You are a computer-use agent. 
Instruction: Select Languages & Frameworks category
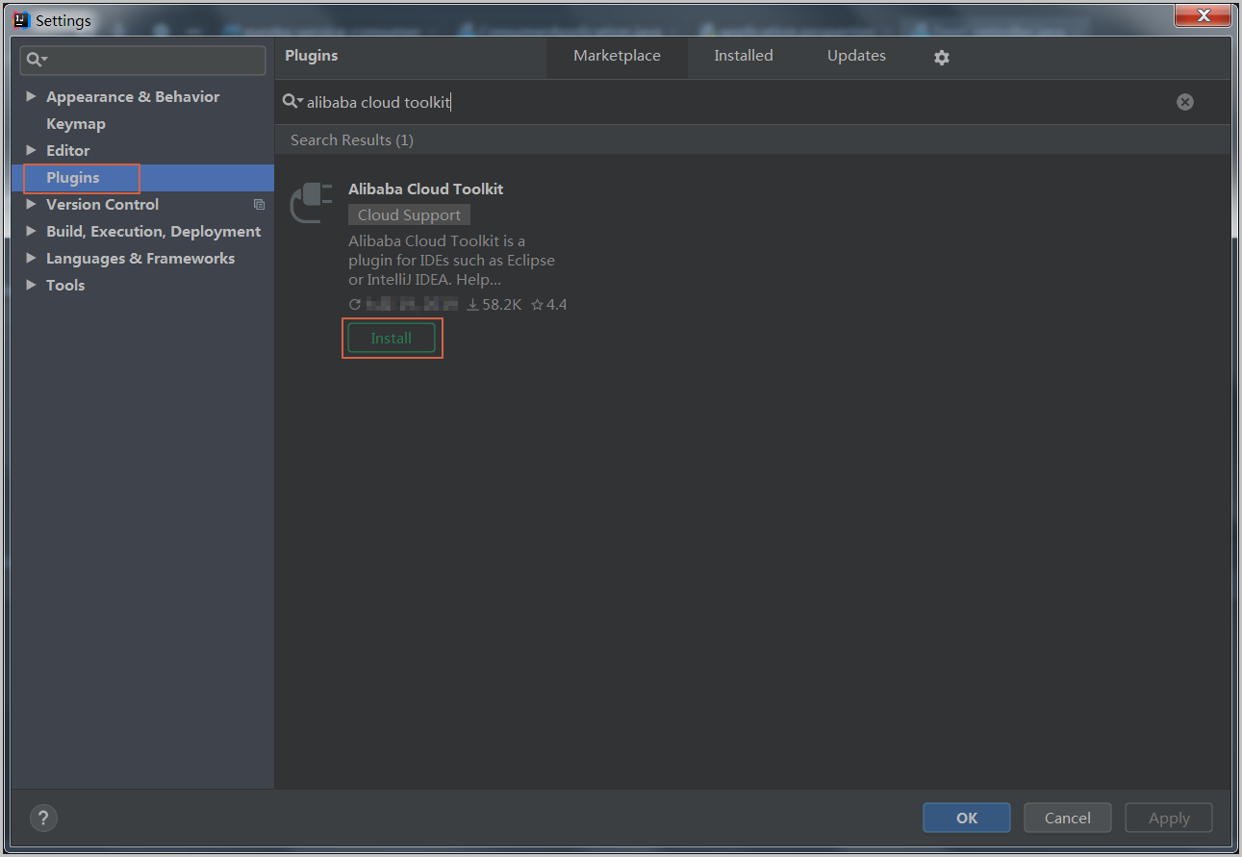[x=140, y=259]
